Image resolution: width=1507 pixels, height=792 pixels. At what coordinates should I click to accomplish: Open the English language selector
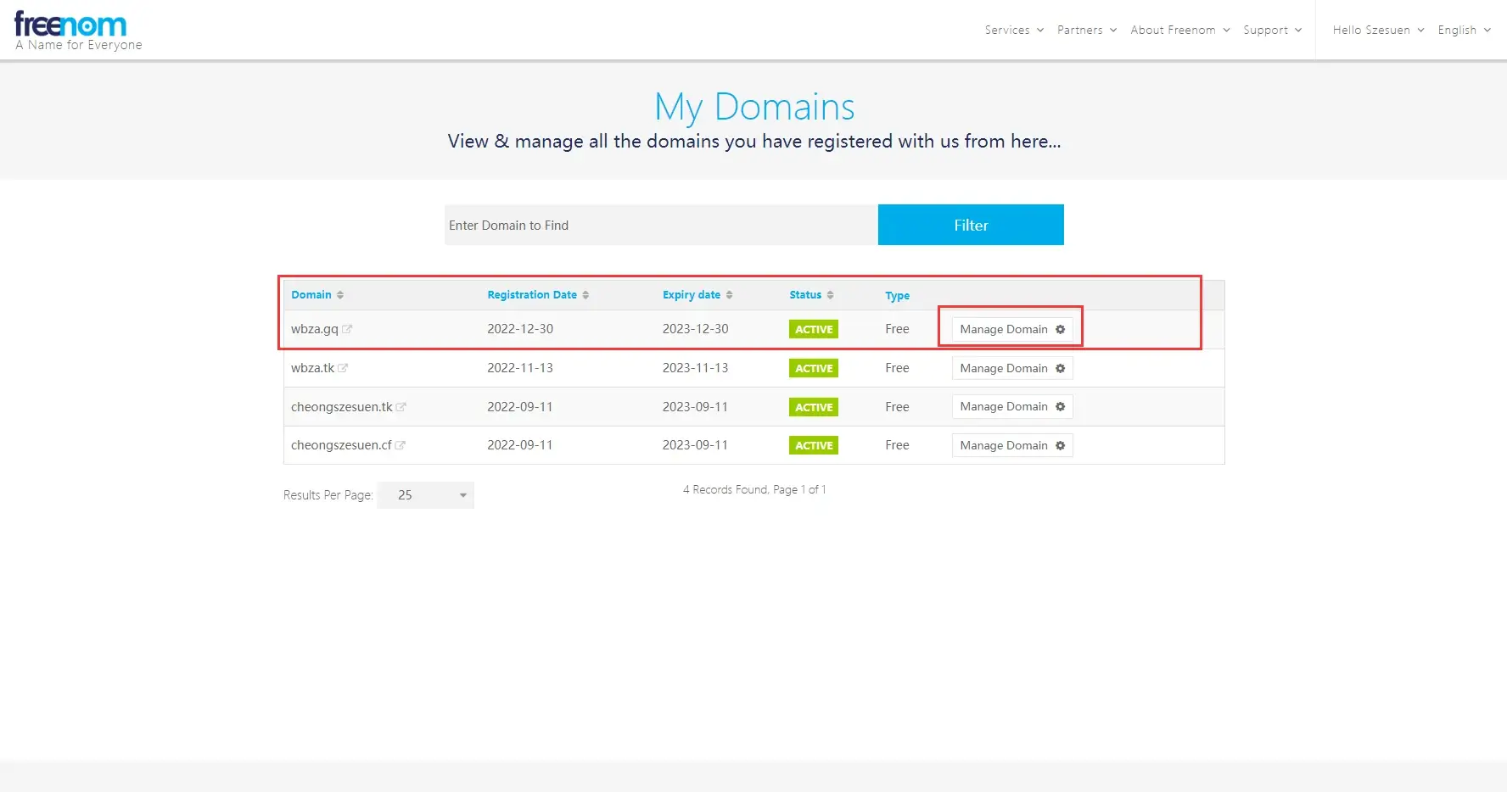point(1464,30)
